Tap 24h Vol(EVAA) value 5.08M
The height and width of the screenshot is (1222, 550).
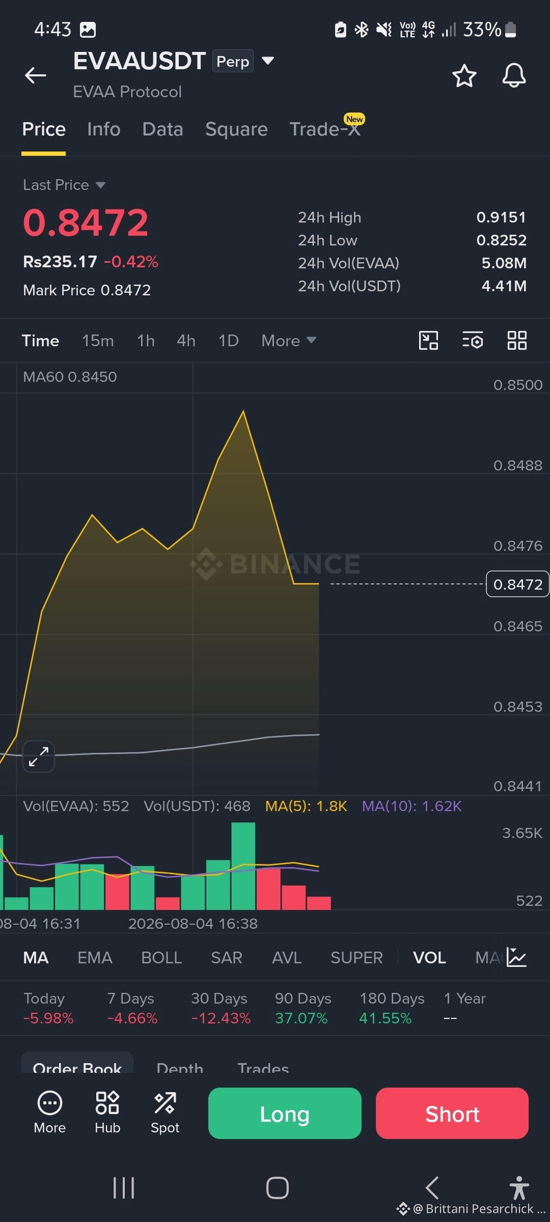(504, 263)
